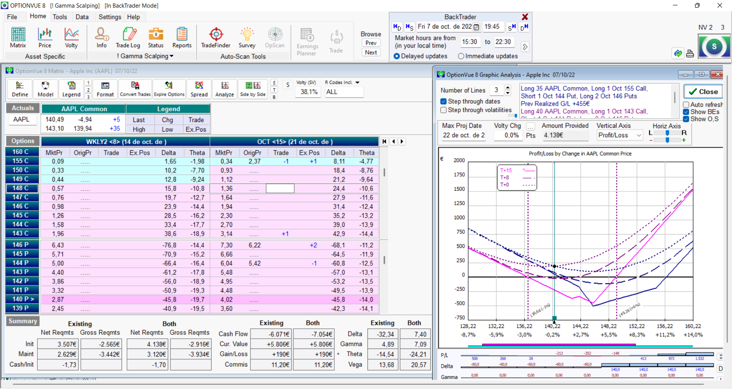Viewport: 732px width, 389px height.
Task: Open the Reports tool
Action: tap(182, 38)
